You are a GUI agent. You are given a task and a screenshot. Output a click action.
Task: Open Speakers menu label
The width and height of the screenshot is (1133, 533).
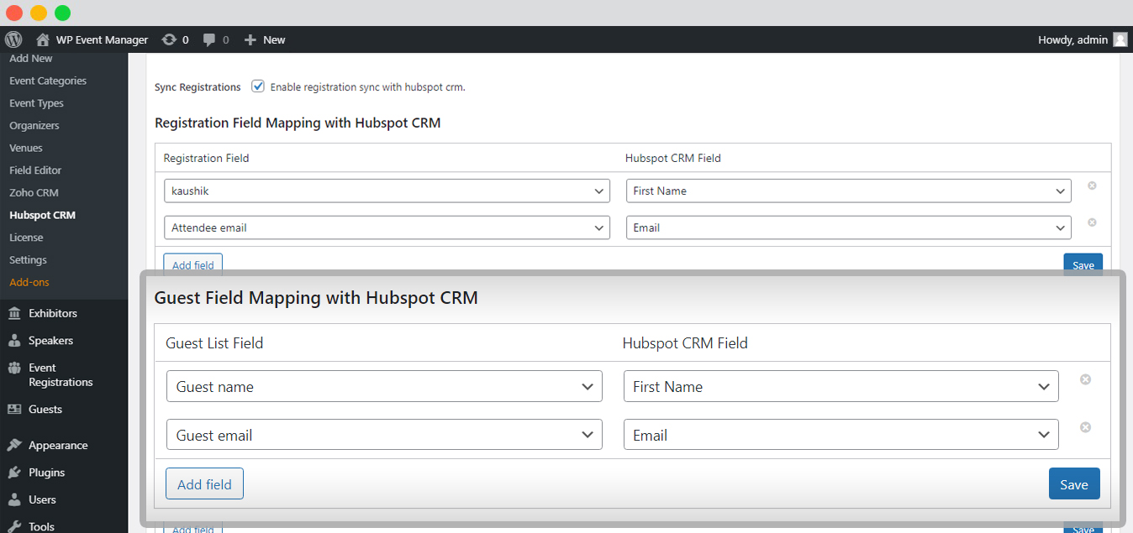(50, 341)
